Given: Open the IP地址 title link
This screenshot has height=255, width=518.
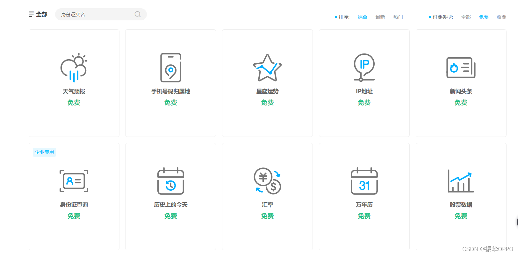Looking at the screenshot, I should (364, 91).
